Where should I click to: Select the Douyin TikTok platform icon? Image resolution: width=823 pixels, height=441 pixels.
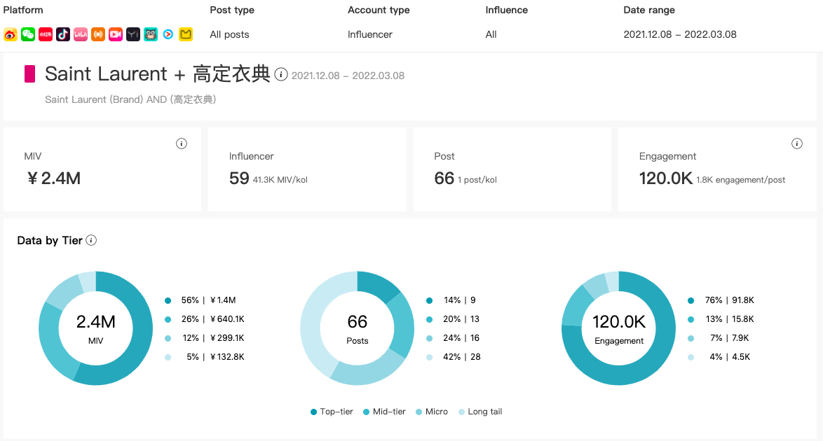[63, 34]
